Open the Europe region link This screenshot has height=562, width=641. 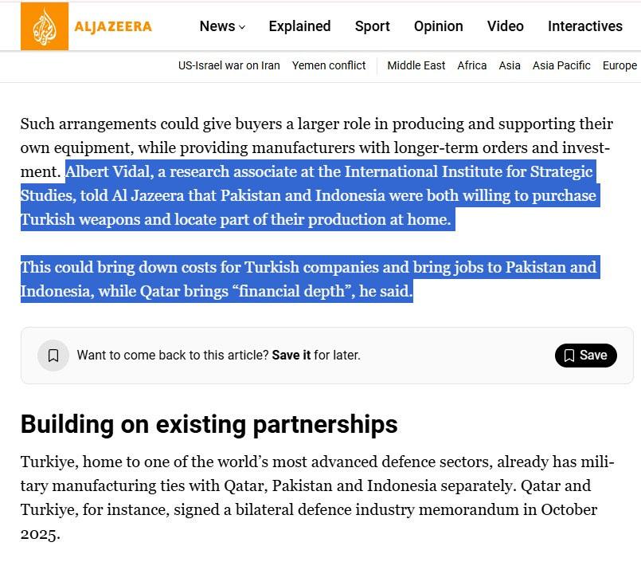point(620,65)
